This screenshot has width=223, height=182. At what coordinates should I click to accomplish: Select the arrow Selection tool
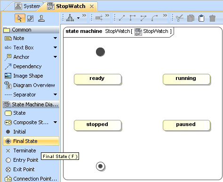pos(20,18)
